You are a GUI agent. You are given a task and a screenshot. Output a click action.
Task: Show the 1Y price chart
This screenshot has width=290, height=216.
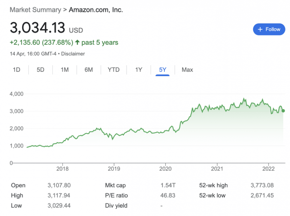(139, 70)
